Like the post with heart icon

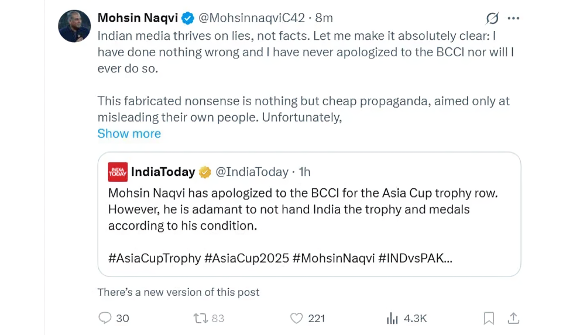pos(297,318)
